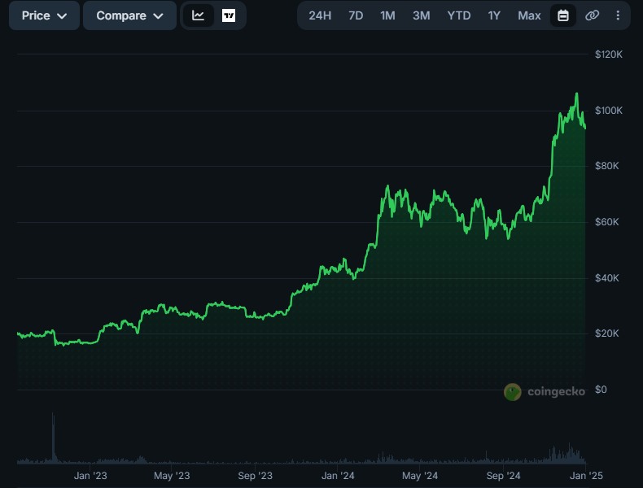
Task: Click the tallest volume bar spike
Action: coord(53,438)
